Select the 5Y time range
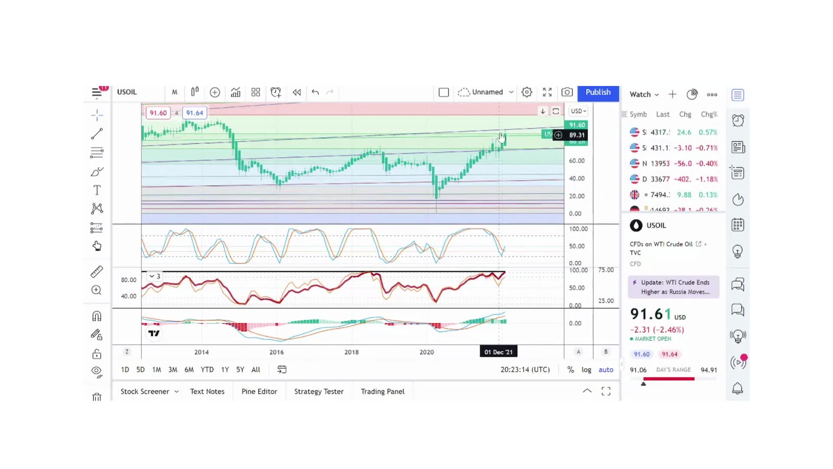Image resolution: width=833 pixels, height=469 pixels. (x=240, y=370)
